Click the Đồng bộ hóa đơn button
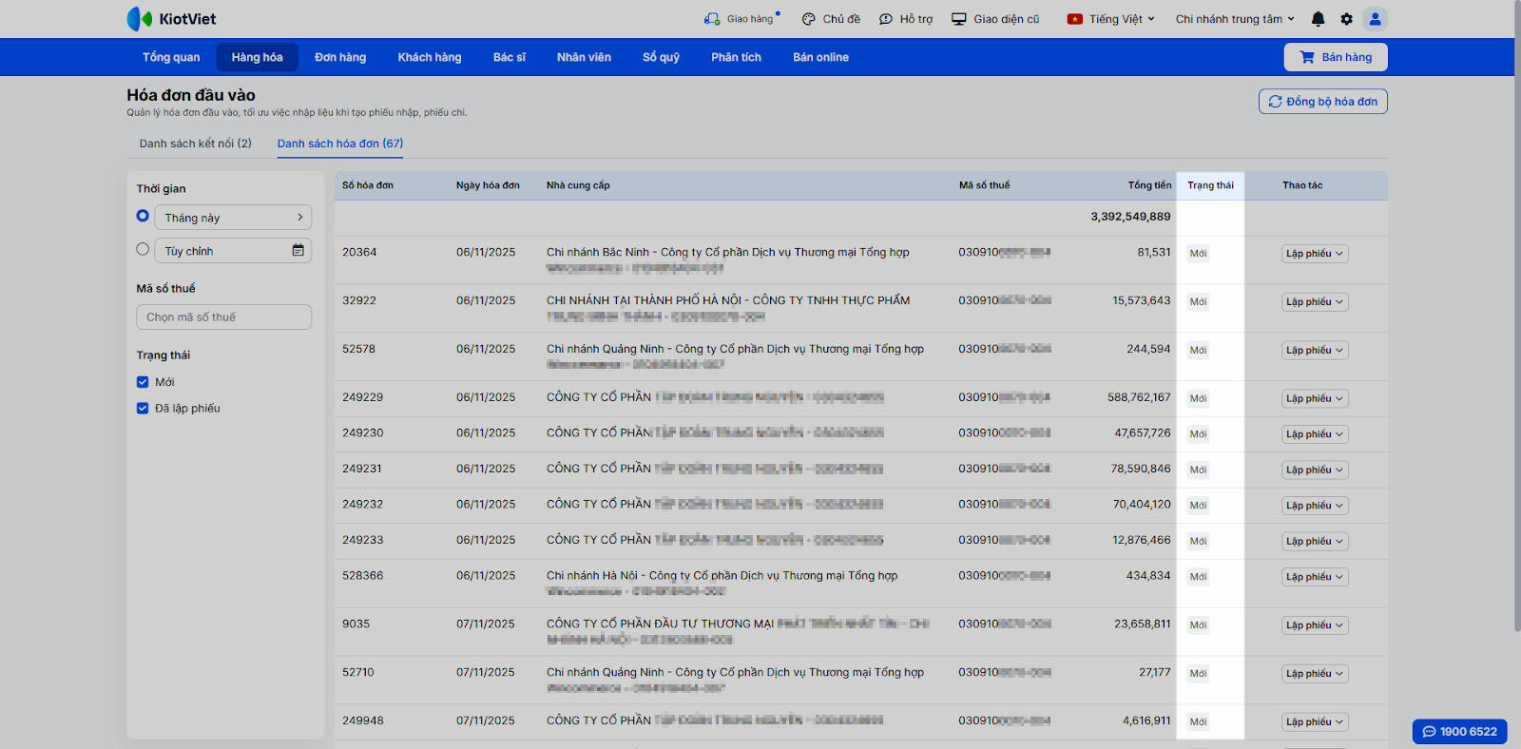Image resolution: width=1521 pixels, height=749 pixels. point(1322,102)
